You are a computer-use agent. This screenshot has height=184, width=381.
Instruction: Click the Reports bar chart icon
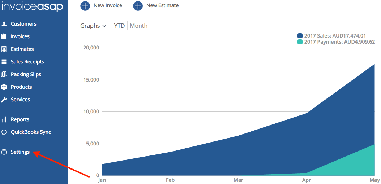click(4, 119)
